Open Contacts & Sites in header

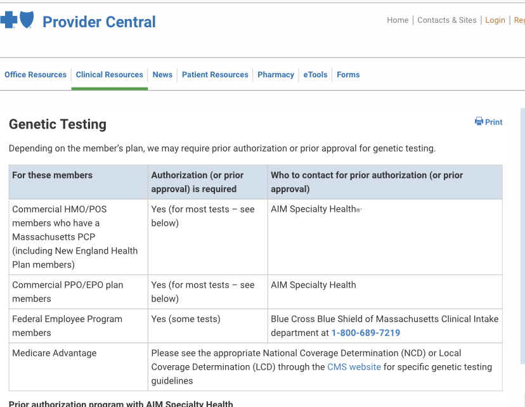click(x=447, y=20)
